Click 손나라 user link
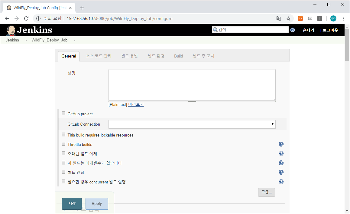Viewport: 350px width, 214px height. click(x=309, y=30)
